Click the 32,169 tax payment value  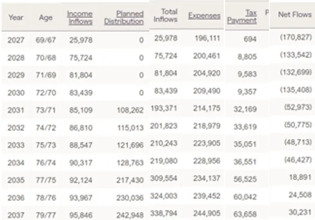point(245,109)
